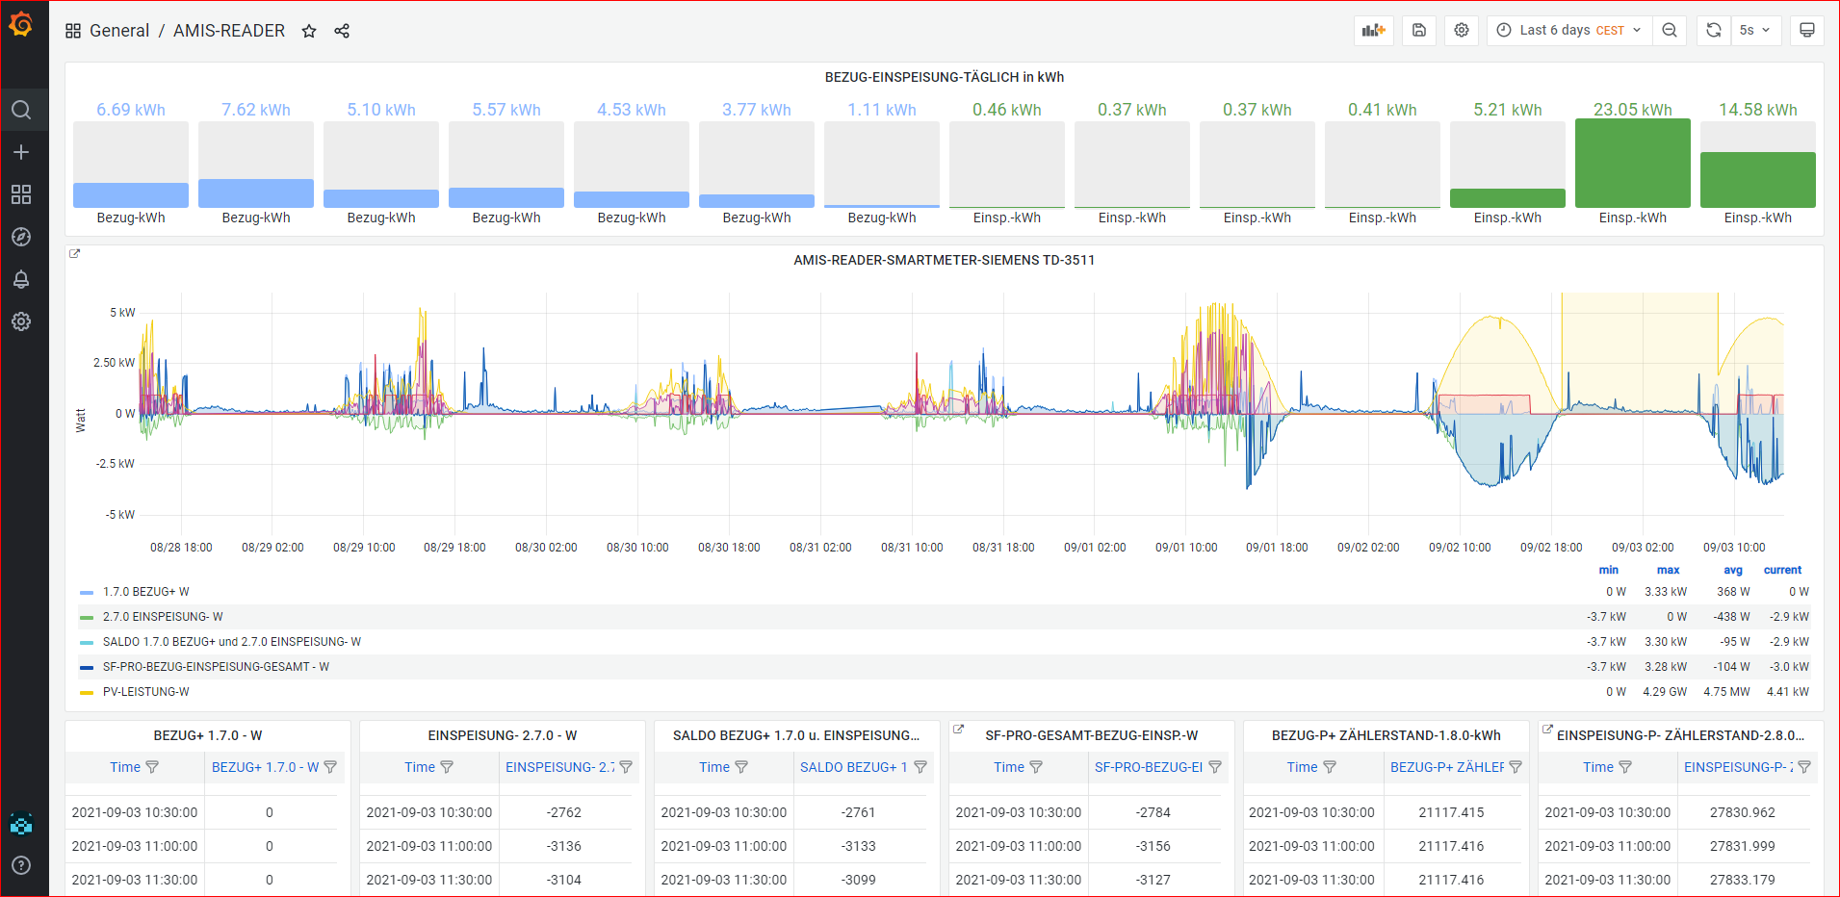Filter the SALDO BEZUG+ value column
This screenshot has width=1840, height=897.
pos(920,767)
